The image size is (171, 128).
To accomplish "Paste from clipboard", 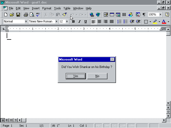I will tap(58, 15).
